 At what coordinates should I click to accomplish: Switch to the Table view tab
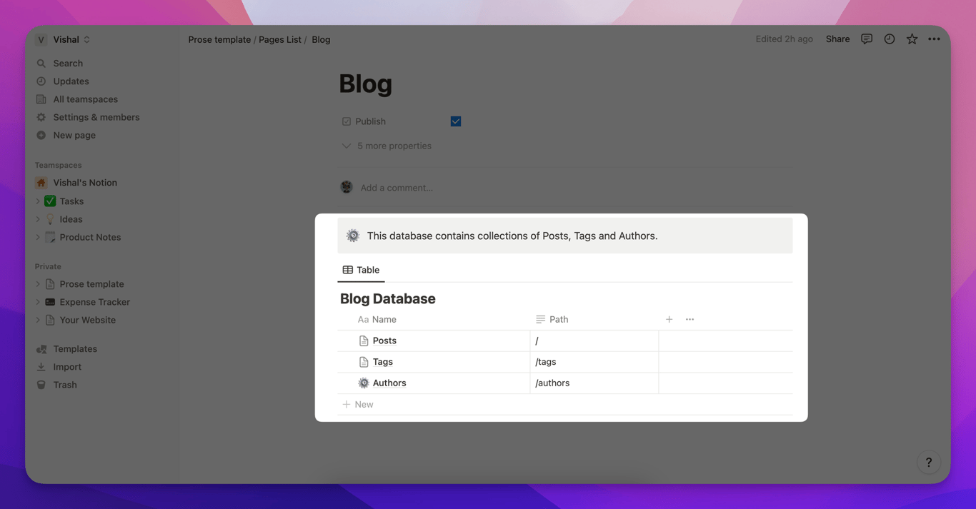(361, 270)
